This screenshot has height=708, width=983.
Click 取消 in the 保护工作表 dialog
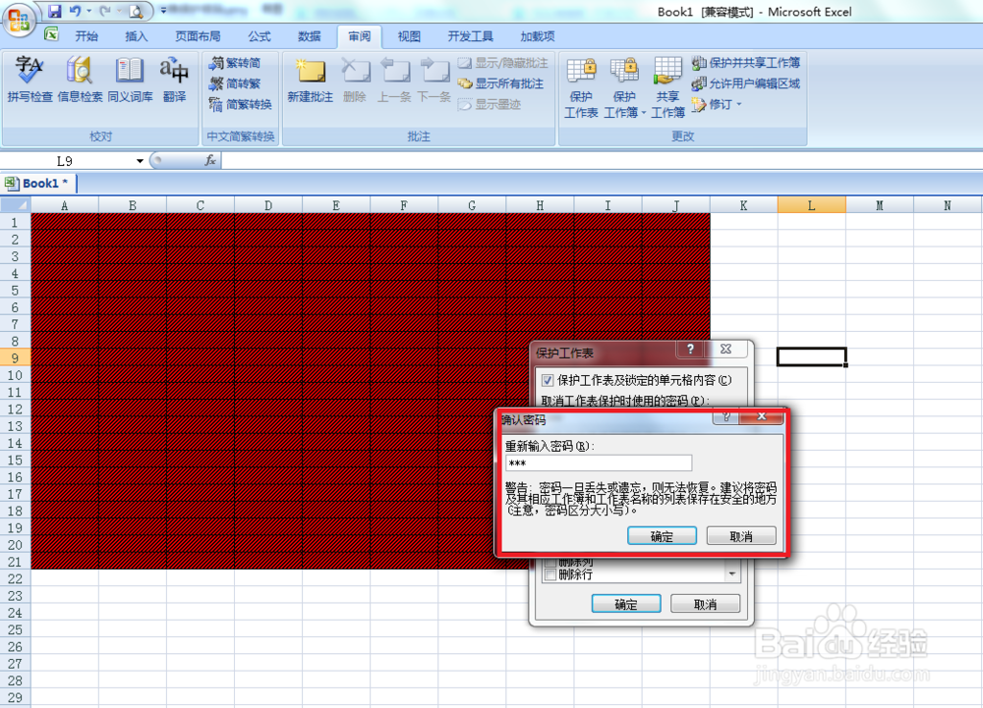[x=705, y=604]
